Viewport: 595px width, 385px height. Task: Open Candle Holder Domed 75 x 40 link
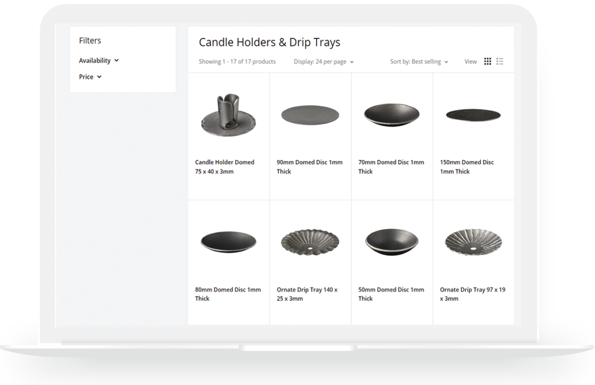coord(225,167)
